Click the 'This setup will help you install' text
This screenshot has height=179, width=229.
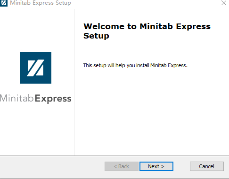tap(135, 65)
